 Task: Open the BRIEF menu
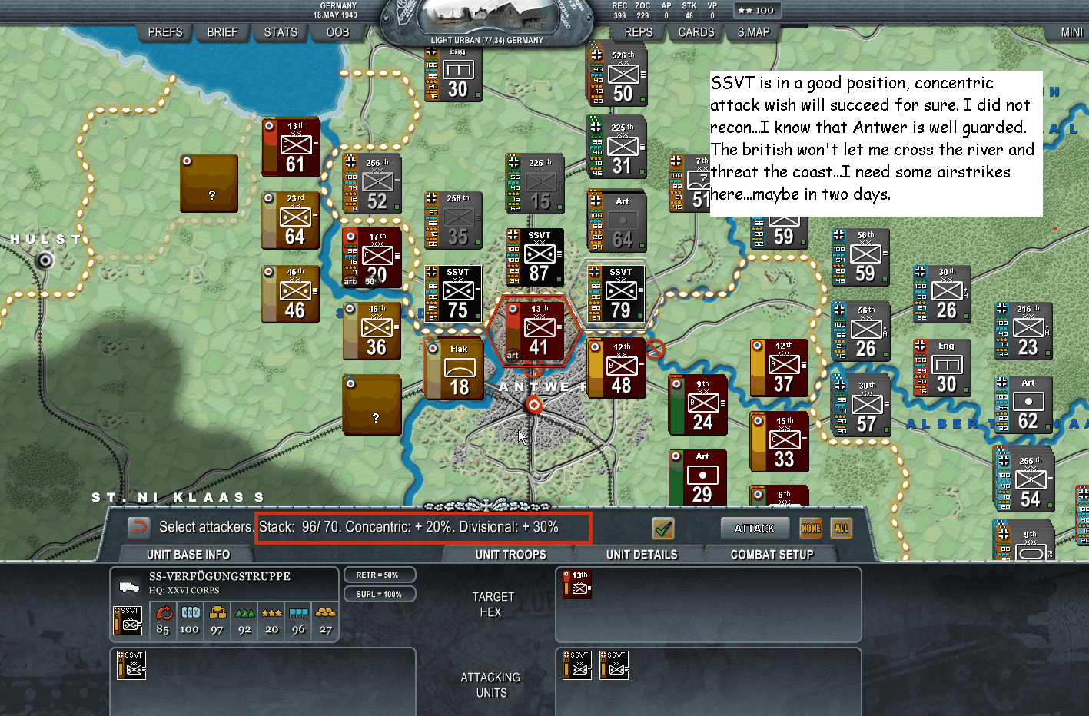click(x=222, y=32)
